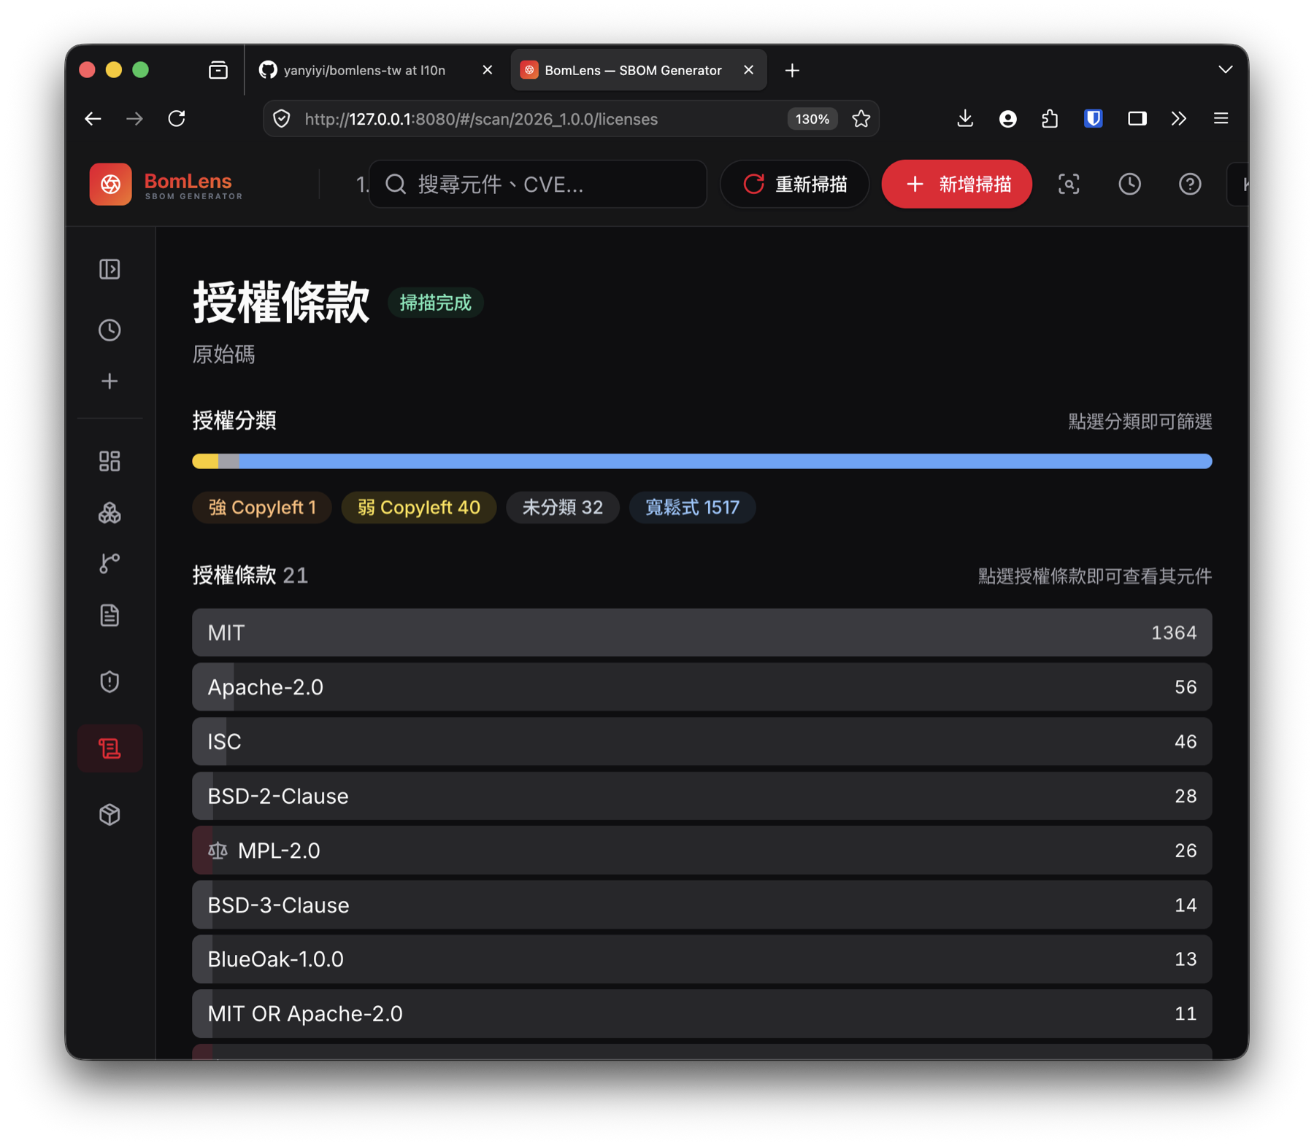Open browser downloads icon

pos(965,118)
